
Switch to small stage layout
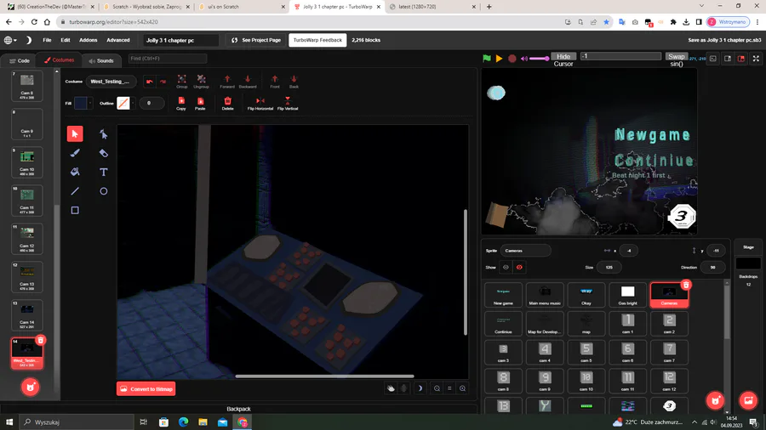(728, 59)
